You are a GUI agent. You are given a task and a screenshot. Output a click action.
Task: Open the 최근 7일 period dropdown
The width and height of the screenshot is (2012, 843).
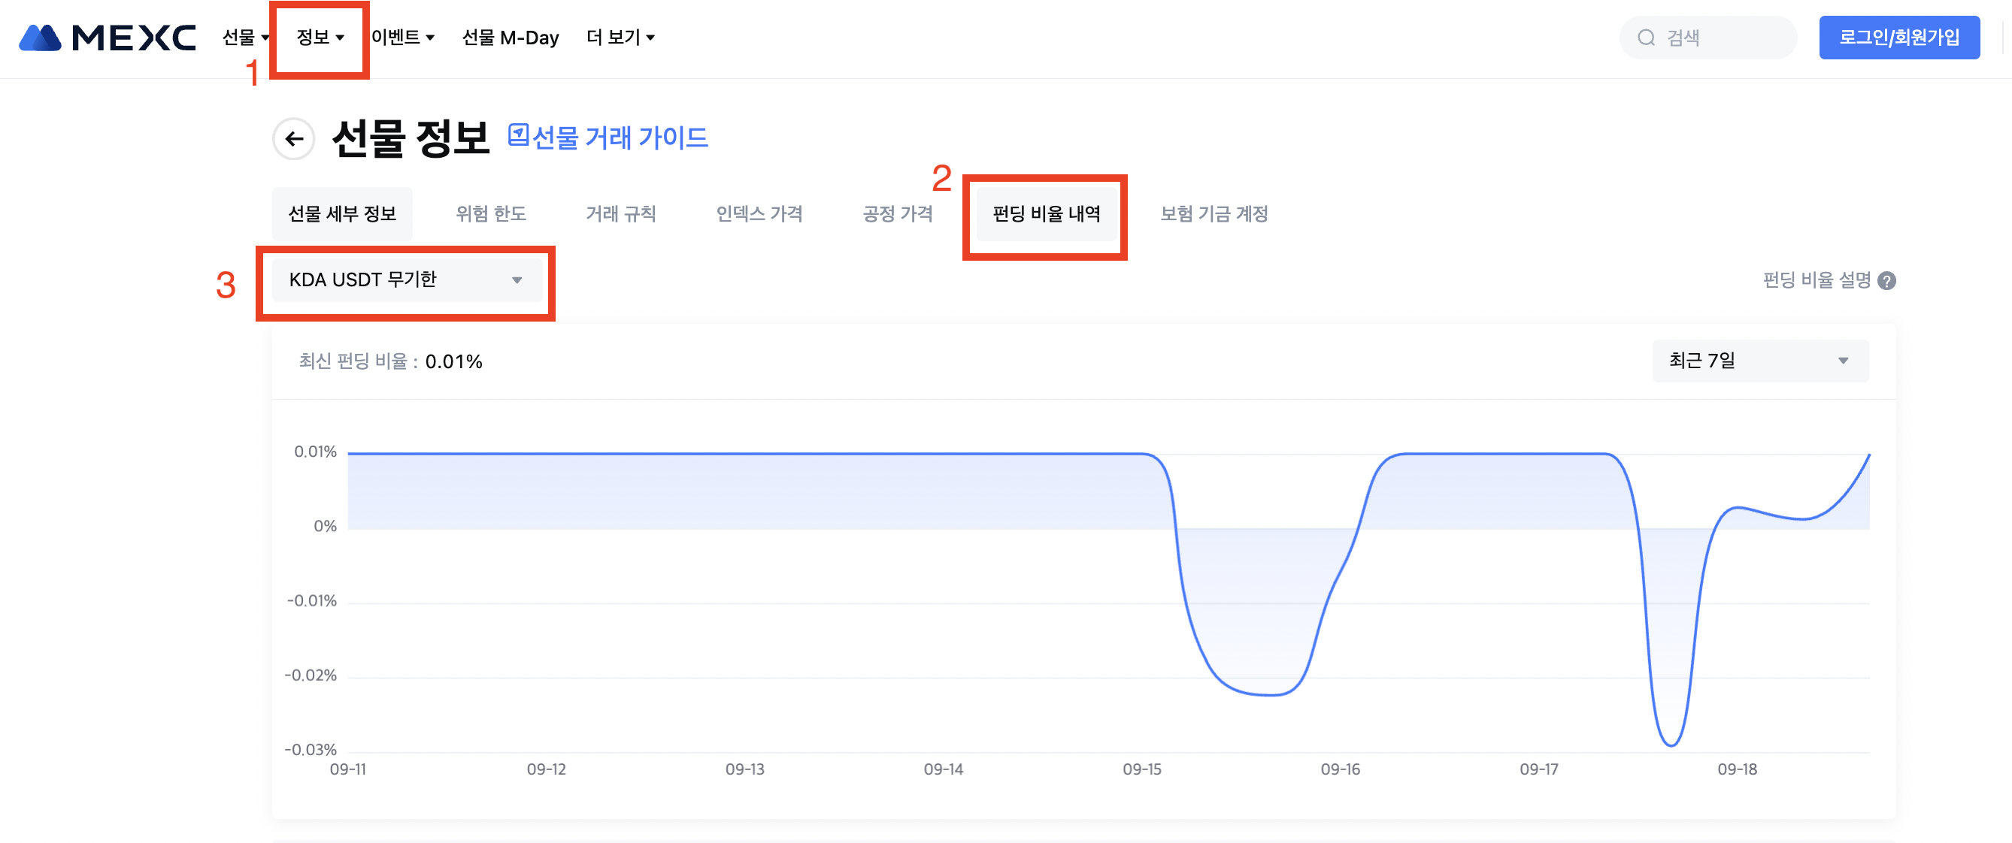tap(1759, 361)
